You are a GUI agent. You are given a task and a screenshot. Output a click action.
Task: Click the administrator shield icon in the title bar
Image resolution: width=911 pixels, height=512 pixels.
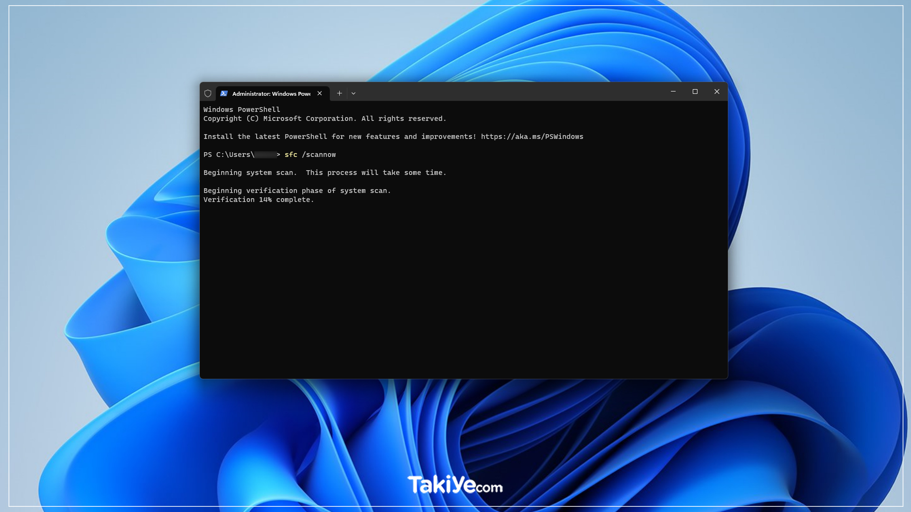click(x=208, y=93)
